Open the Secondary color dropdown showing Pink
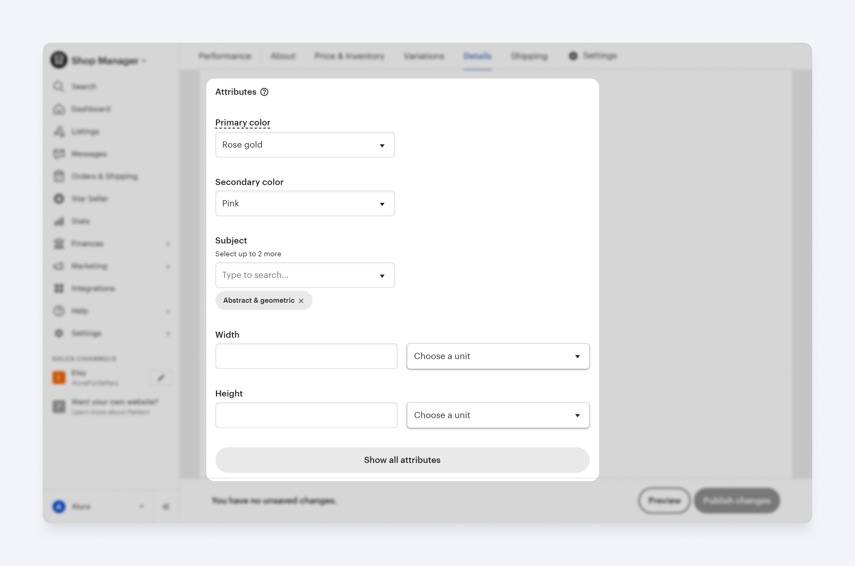This screenshot has width=855, height=566. [x=305, y=203]
